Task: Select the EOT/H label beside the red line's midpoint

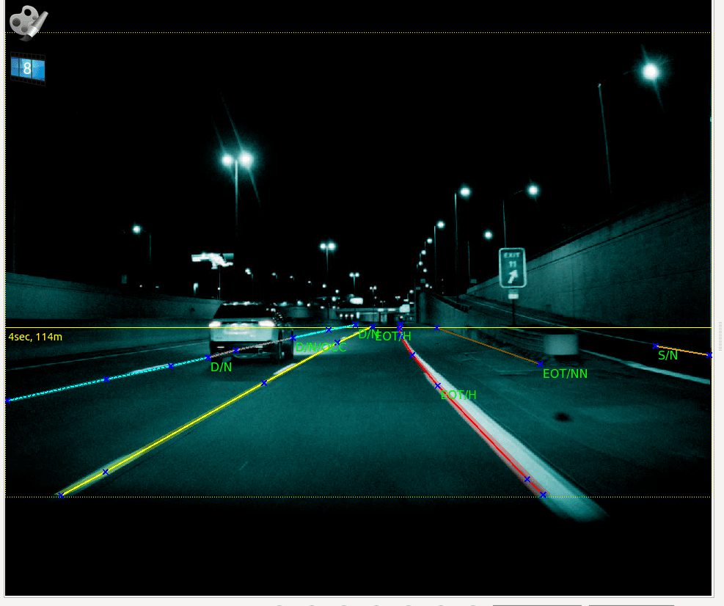Action: [x=458, y=395]
